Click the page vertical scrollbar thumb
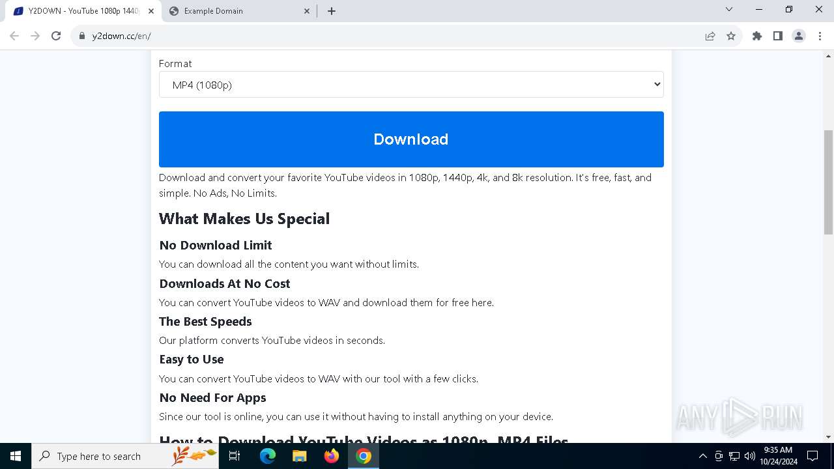This screenshot has width=834, height=469. point(828,182)
